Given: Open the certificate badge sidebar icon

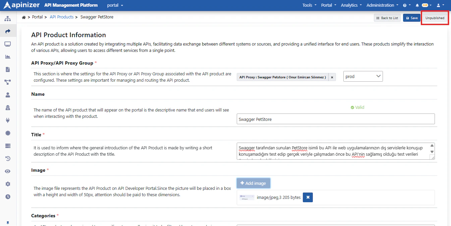Looking at the screenshot, I should coord(8,133).
